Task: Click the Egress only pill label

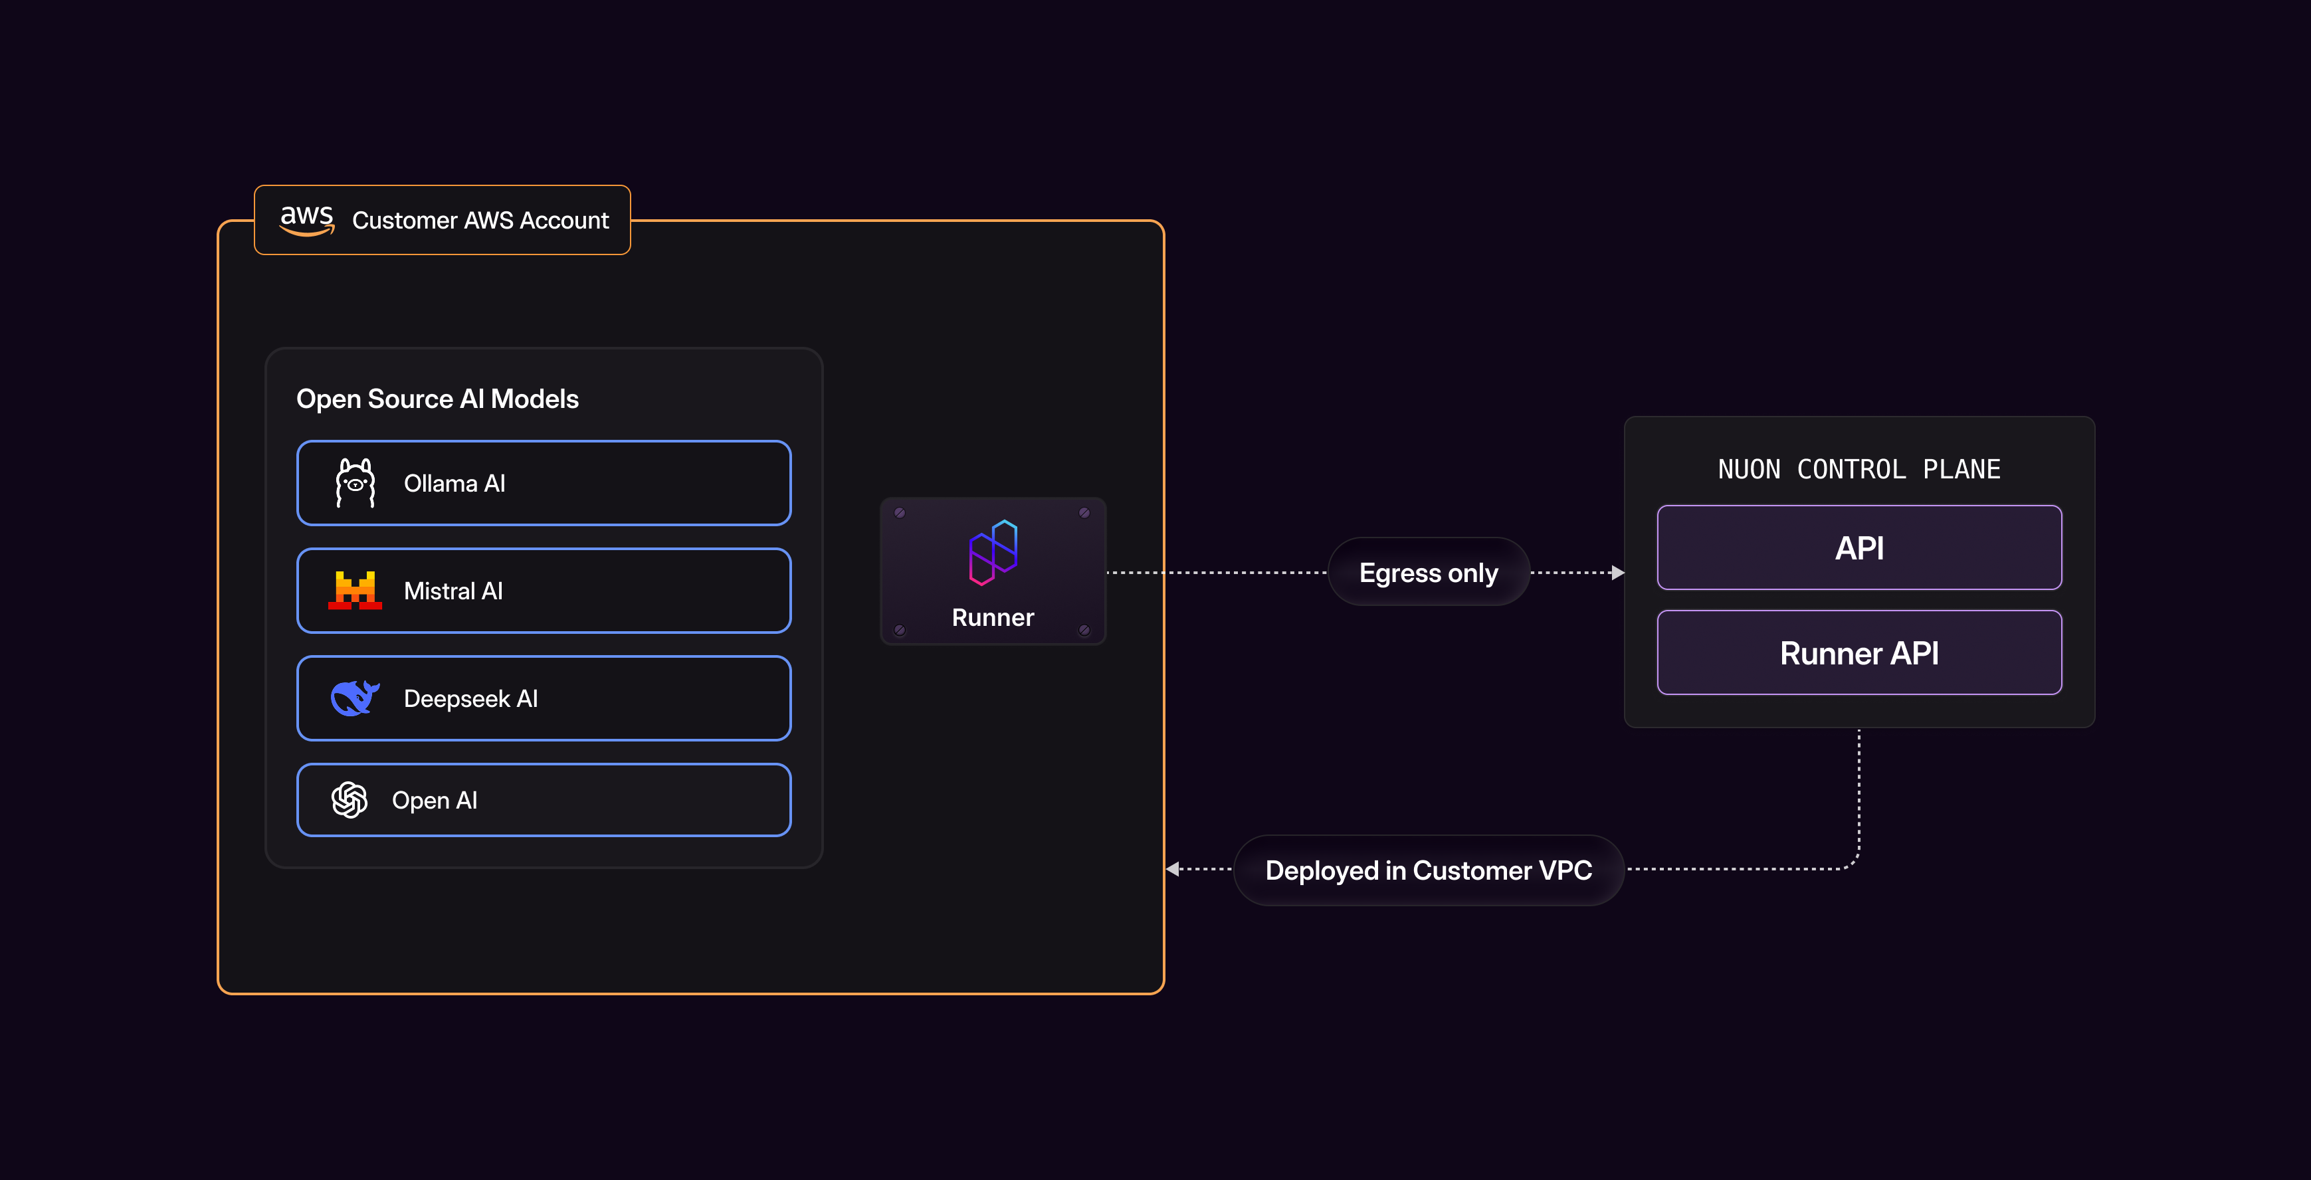Action: coord(1428,573)
